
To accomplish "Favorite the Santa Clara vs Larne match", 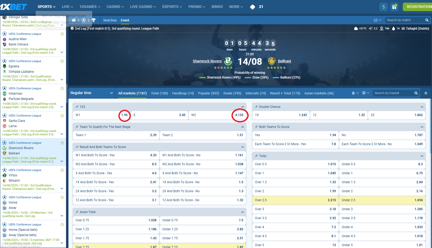I will click(x=62, y=116).
